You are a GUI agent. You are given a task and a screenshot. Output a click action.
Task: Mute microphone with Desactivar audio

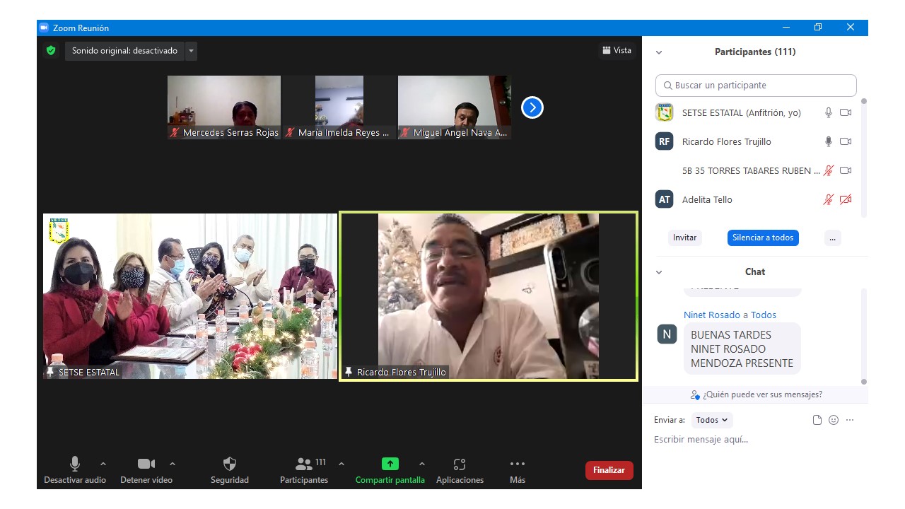click(75, 471)
